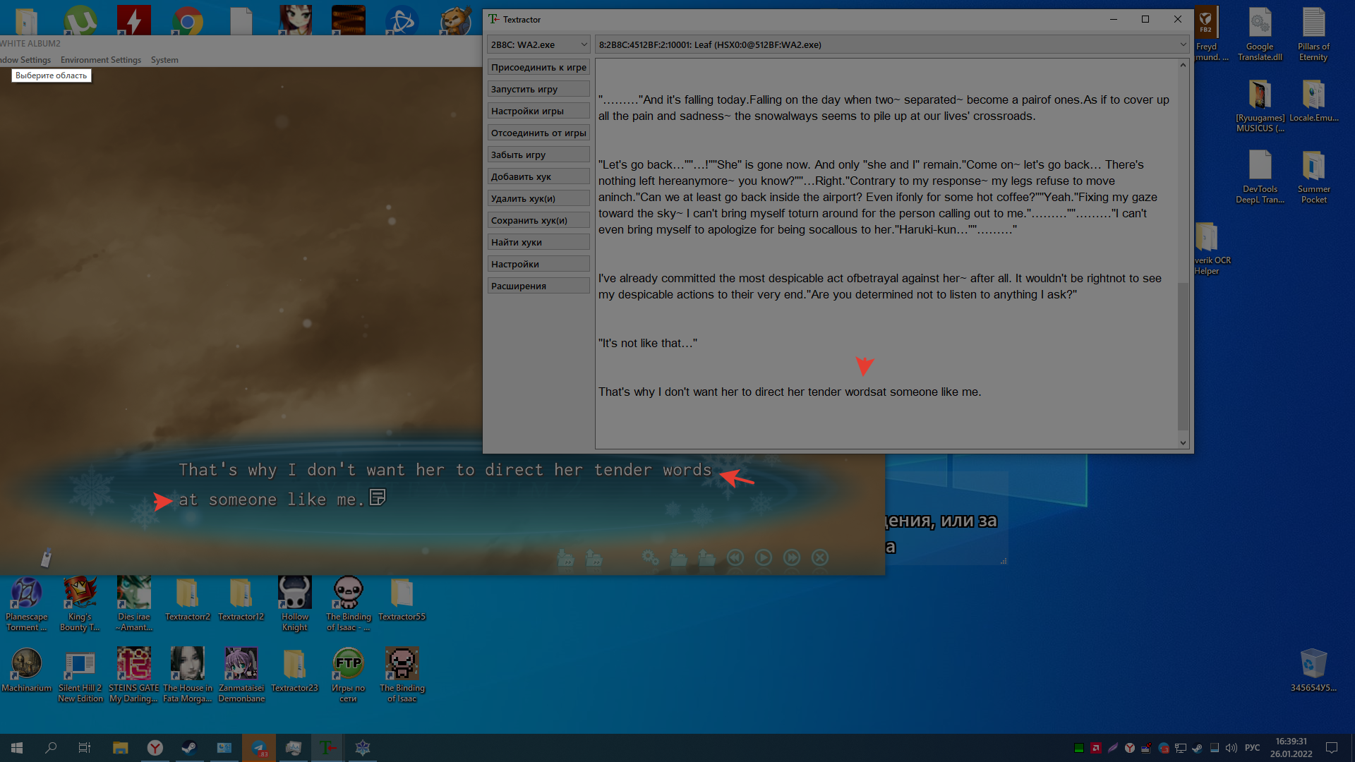This screenshot has height=762, width=1355.
Task: Click the rewind backlog button in game
Action: [x=735, y=557]
